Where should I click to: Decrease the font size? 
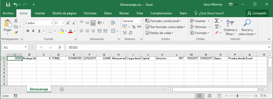click(74, 23)
